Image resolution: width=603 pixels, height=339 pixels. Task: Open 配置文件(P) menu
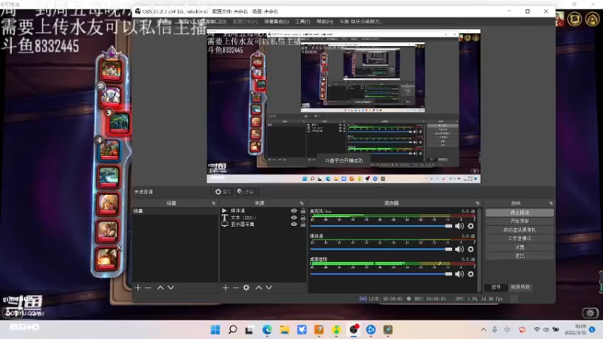[245, 22]
